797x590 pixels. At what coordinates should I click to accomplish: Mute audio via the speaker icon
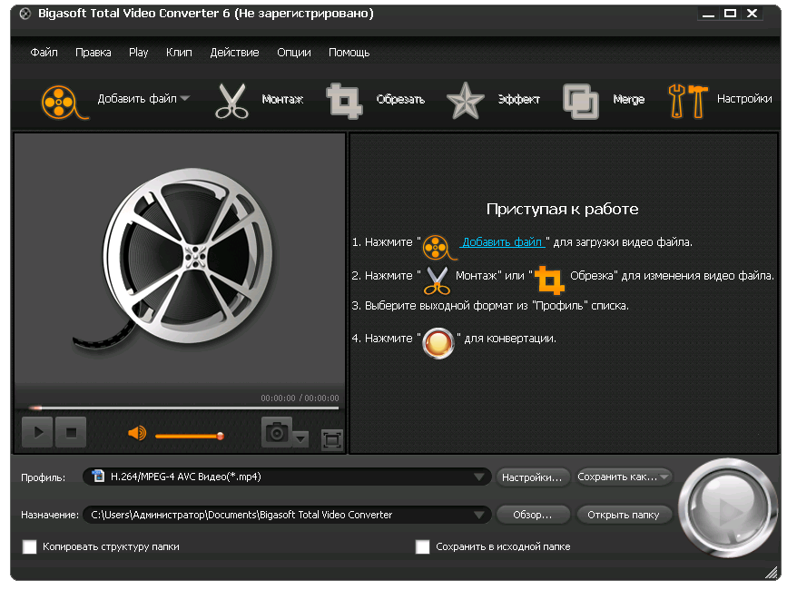click(x=137, y=433)
